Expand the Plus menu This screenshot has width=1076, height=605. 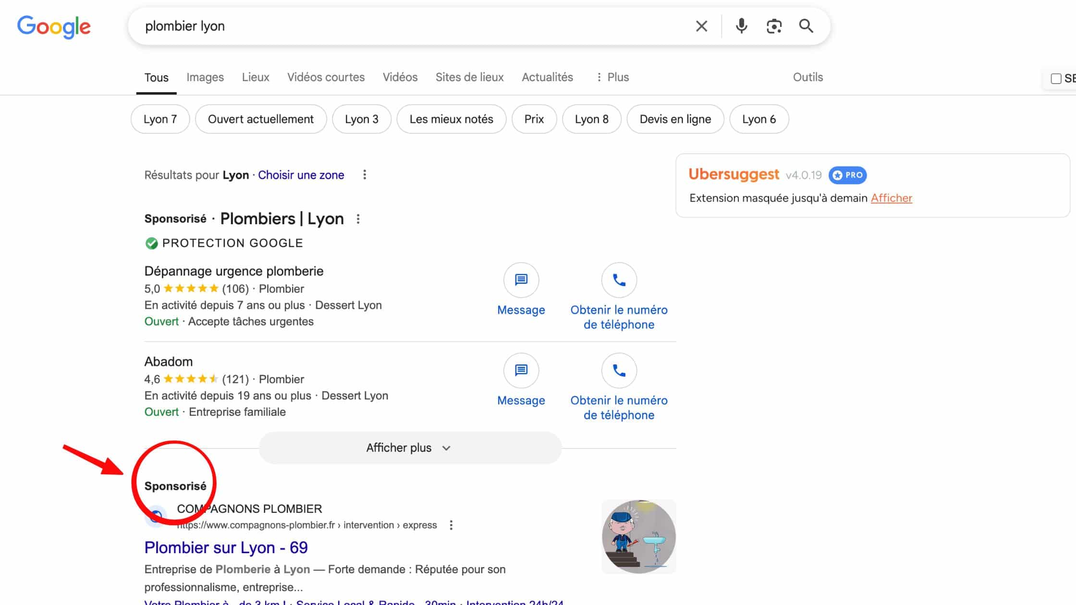(x=612, y=77)
